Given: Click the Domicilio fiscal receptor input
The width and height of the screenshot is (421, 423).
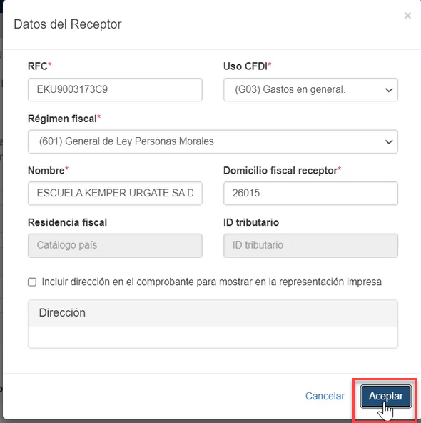Looking at the screenshot, I should [310, 194].
